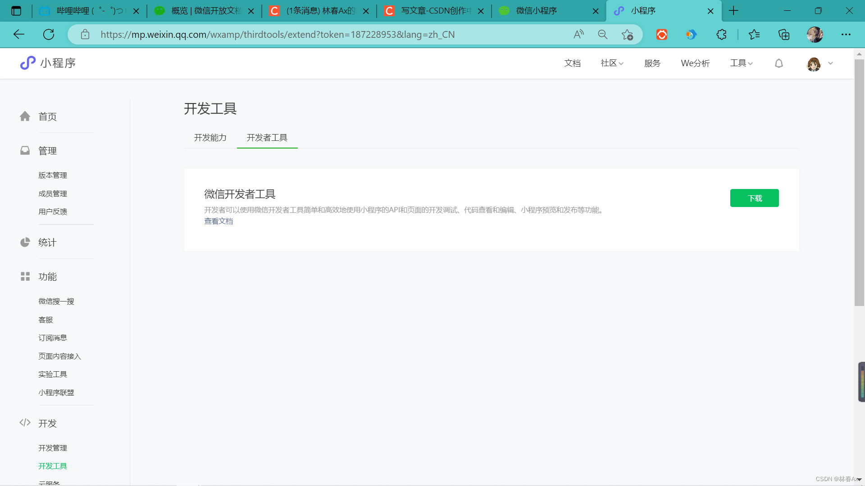865x486 pixels.
Task: Expand the 社区 dropdown menu
Action: (612, 63)
